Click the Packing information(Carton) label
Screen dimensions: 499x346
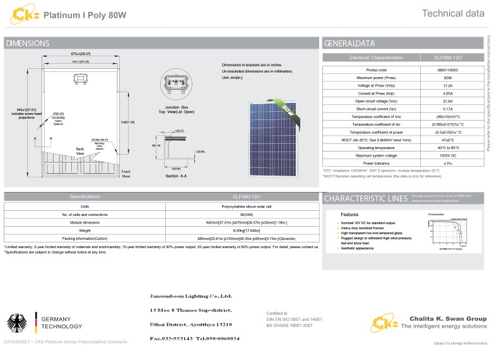85,239
